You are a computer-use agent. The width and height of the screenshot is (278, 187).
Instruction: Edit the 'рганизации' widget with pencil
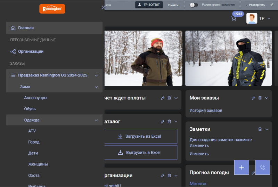pyautogui.click(x=163, y=176)
